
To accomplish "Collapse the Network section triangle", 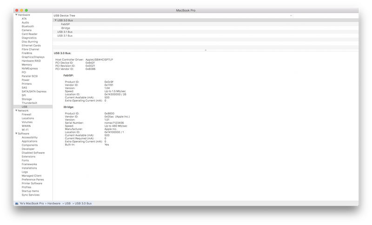I will coord(16,110).
